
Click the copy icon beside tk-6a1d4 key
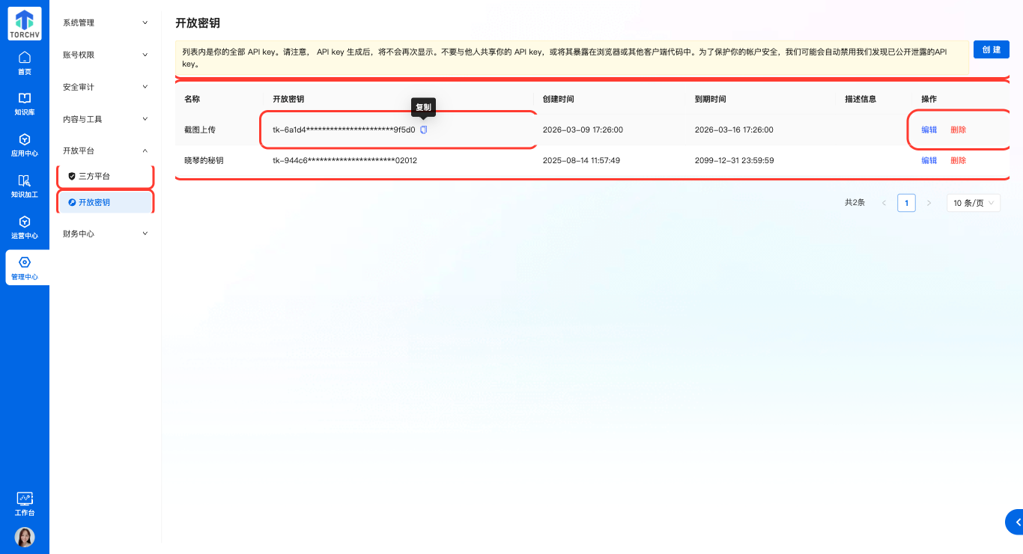[x=424, y=130]
